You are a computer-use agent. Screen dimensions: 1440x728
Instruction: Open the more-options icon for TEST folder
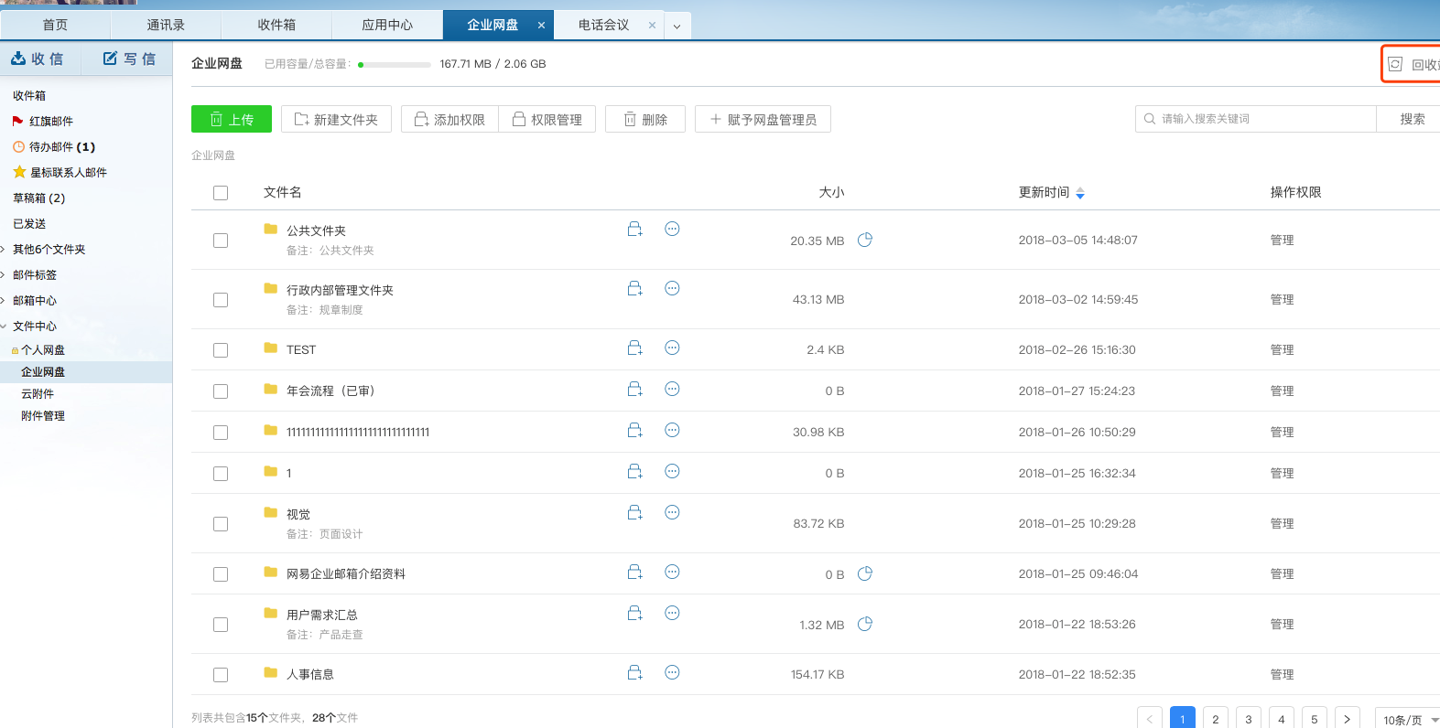pos(672,348)
